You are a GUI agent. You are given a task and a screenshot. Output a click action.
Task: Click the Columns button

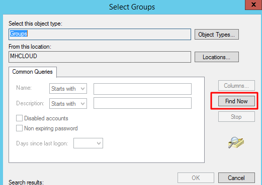pyautogui.click(x=236, y=86)
